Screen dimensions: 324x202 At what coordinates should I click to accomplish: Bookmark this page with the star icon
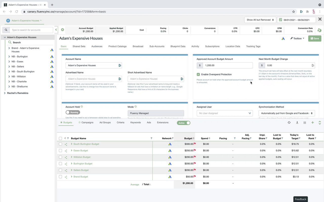293,12
